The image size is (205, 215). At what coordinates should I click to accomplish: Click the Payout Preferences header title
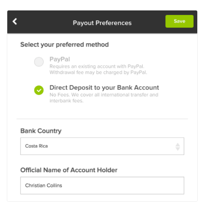click(102, 23)
